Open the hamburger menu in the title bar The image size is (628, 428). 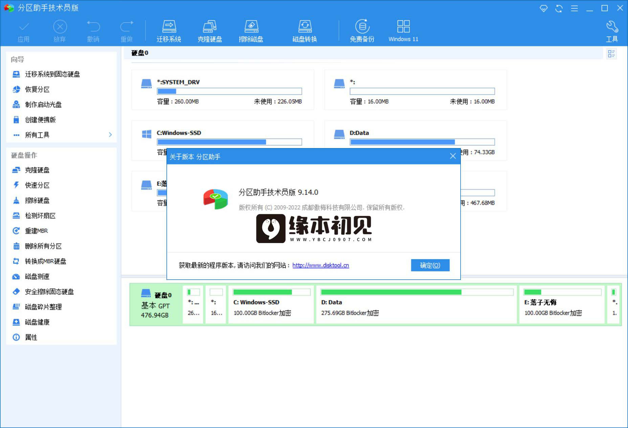[574, 8]
